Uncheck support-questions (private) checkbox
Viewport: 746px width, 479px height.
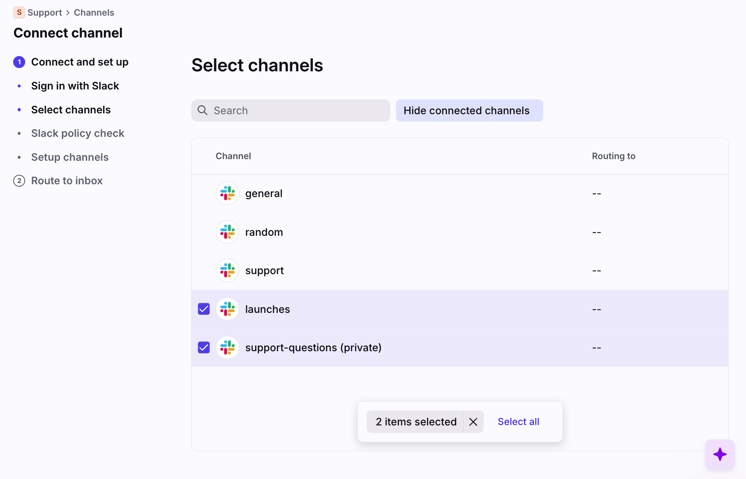204,348
